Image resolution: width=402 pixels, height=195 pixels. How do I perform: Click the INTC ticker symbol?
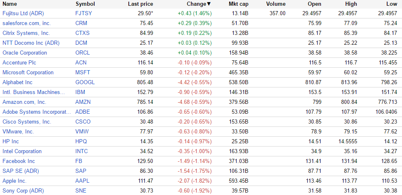click(x=81, y=151)
